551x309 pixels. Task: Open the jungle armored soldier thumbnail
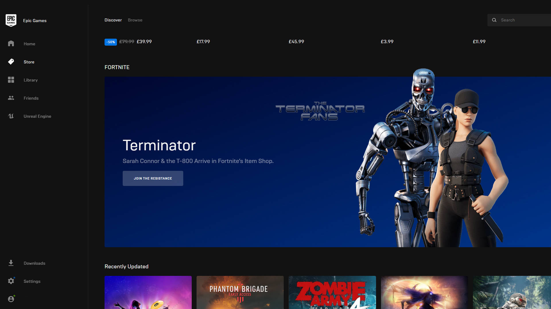click(512, 292)
